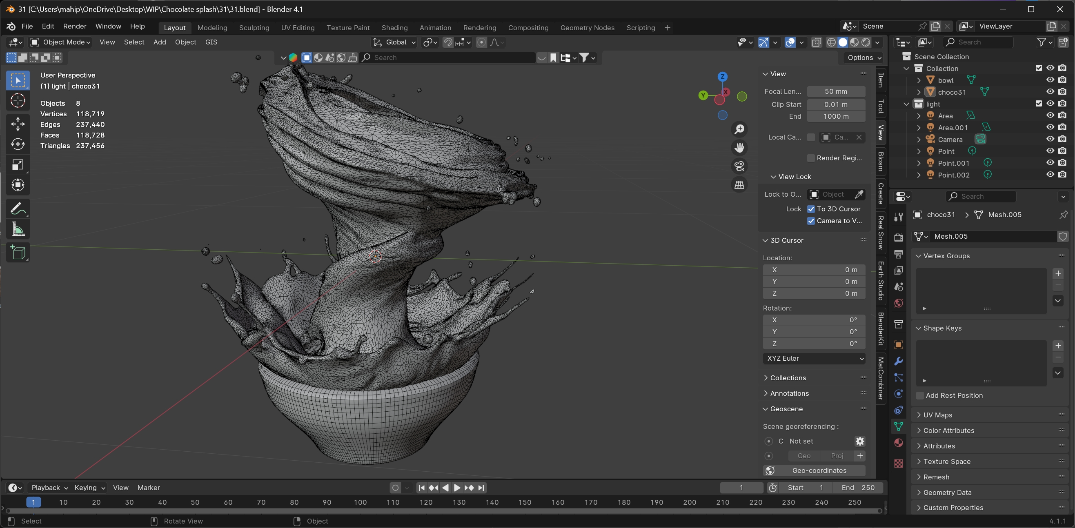1075x528 pixels.
Task: Expand the Collections panel
Action: [788, 378]
